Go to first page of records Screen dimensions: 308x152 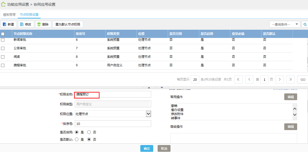click(x=238, y=79)
